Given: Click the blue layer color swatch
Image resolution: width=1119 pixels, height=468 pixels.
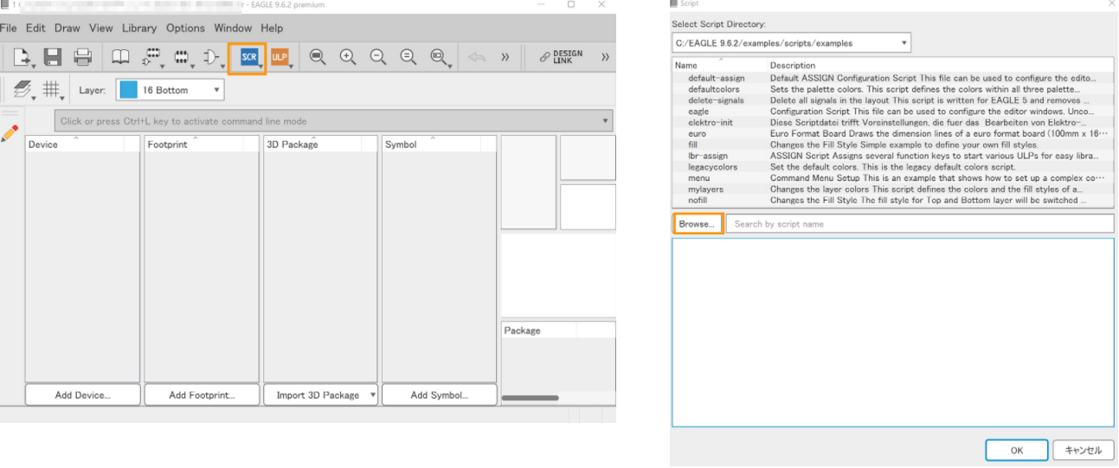Looking at the screenshot, I should [x=128, y=90].
